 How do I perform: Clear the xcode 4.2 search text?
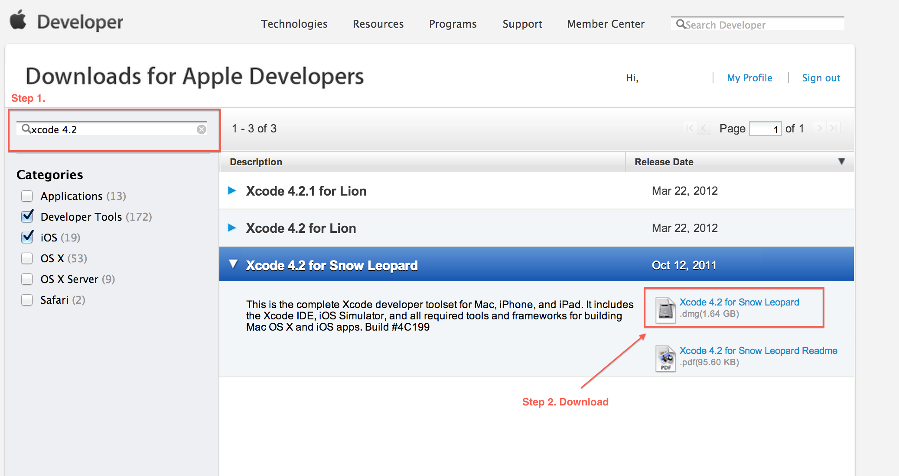[202, 129]
